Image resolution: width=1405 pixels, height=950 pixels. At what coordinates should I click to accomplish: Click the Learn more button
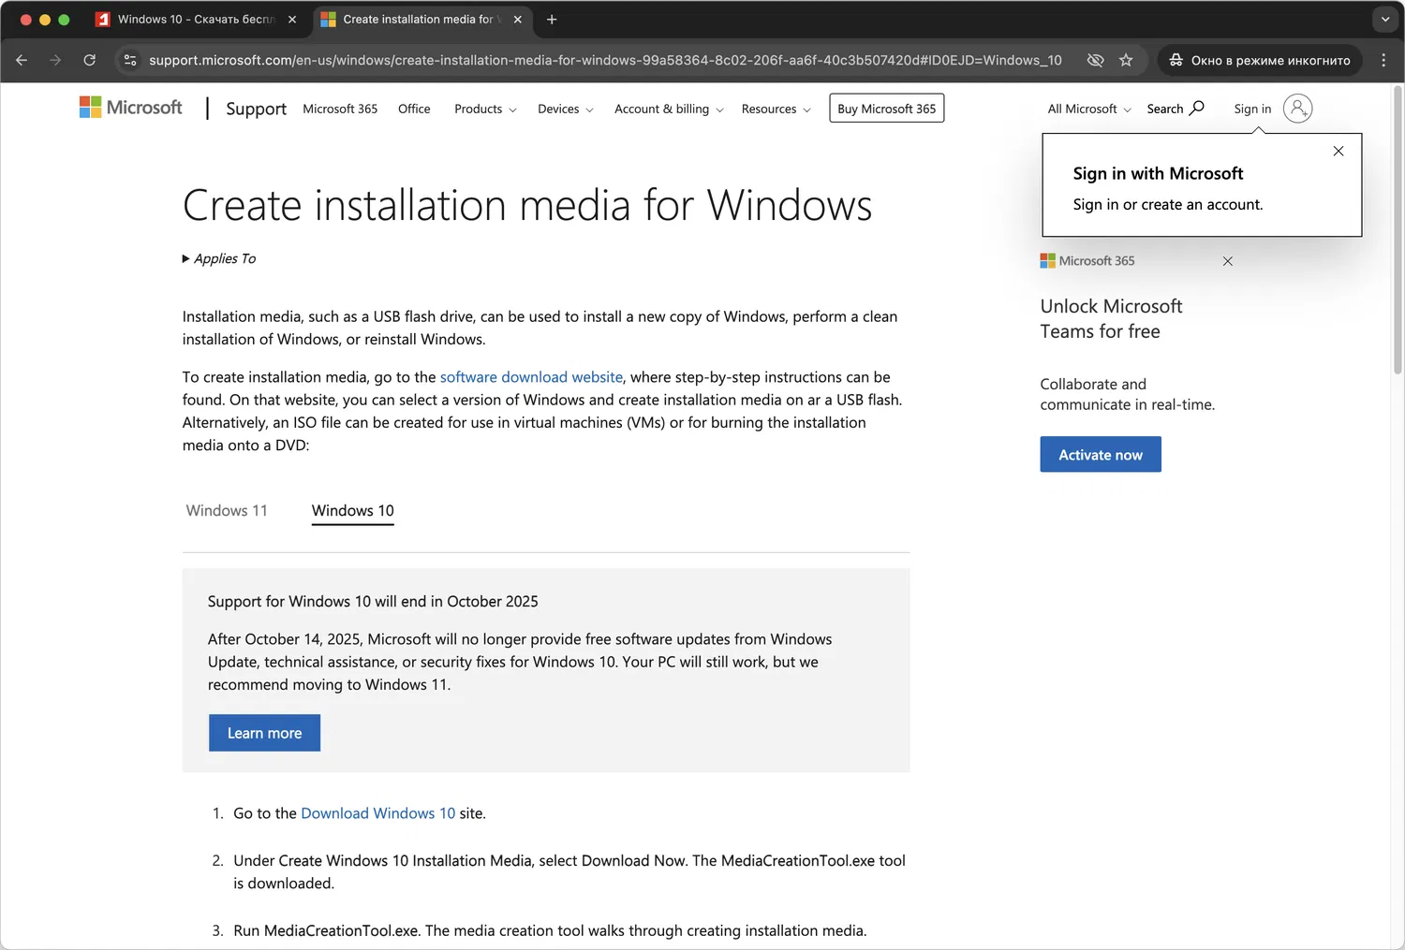pos(264,733)
